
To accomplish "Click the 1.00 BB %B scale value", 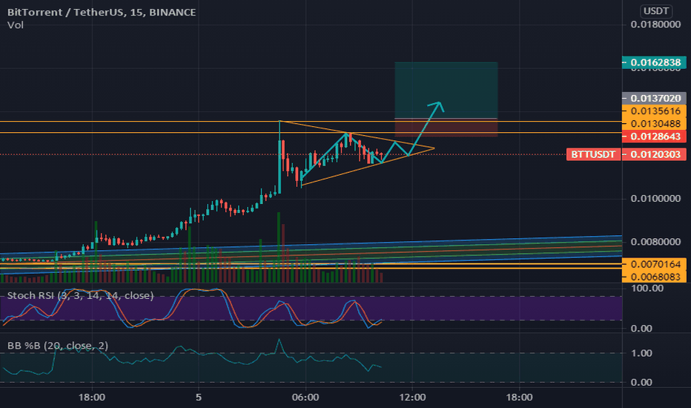I will tap(641, 353).
